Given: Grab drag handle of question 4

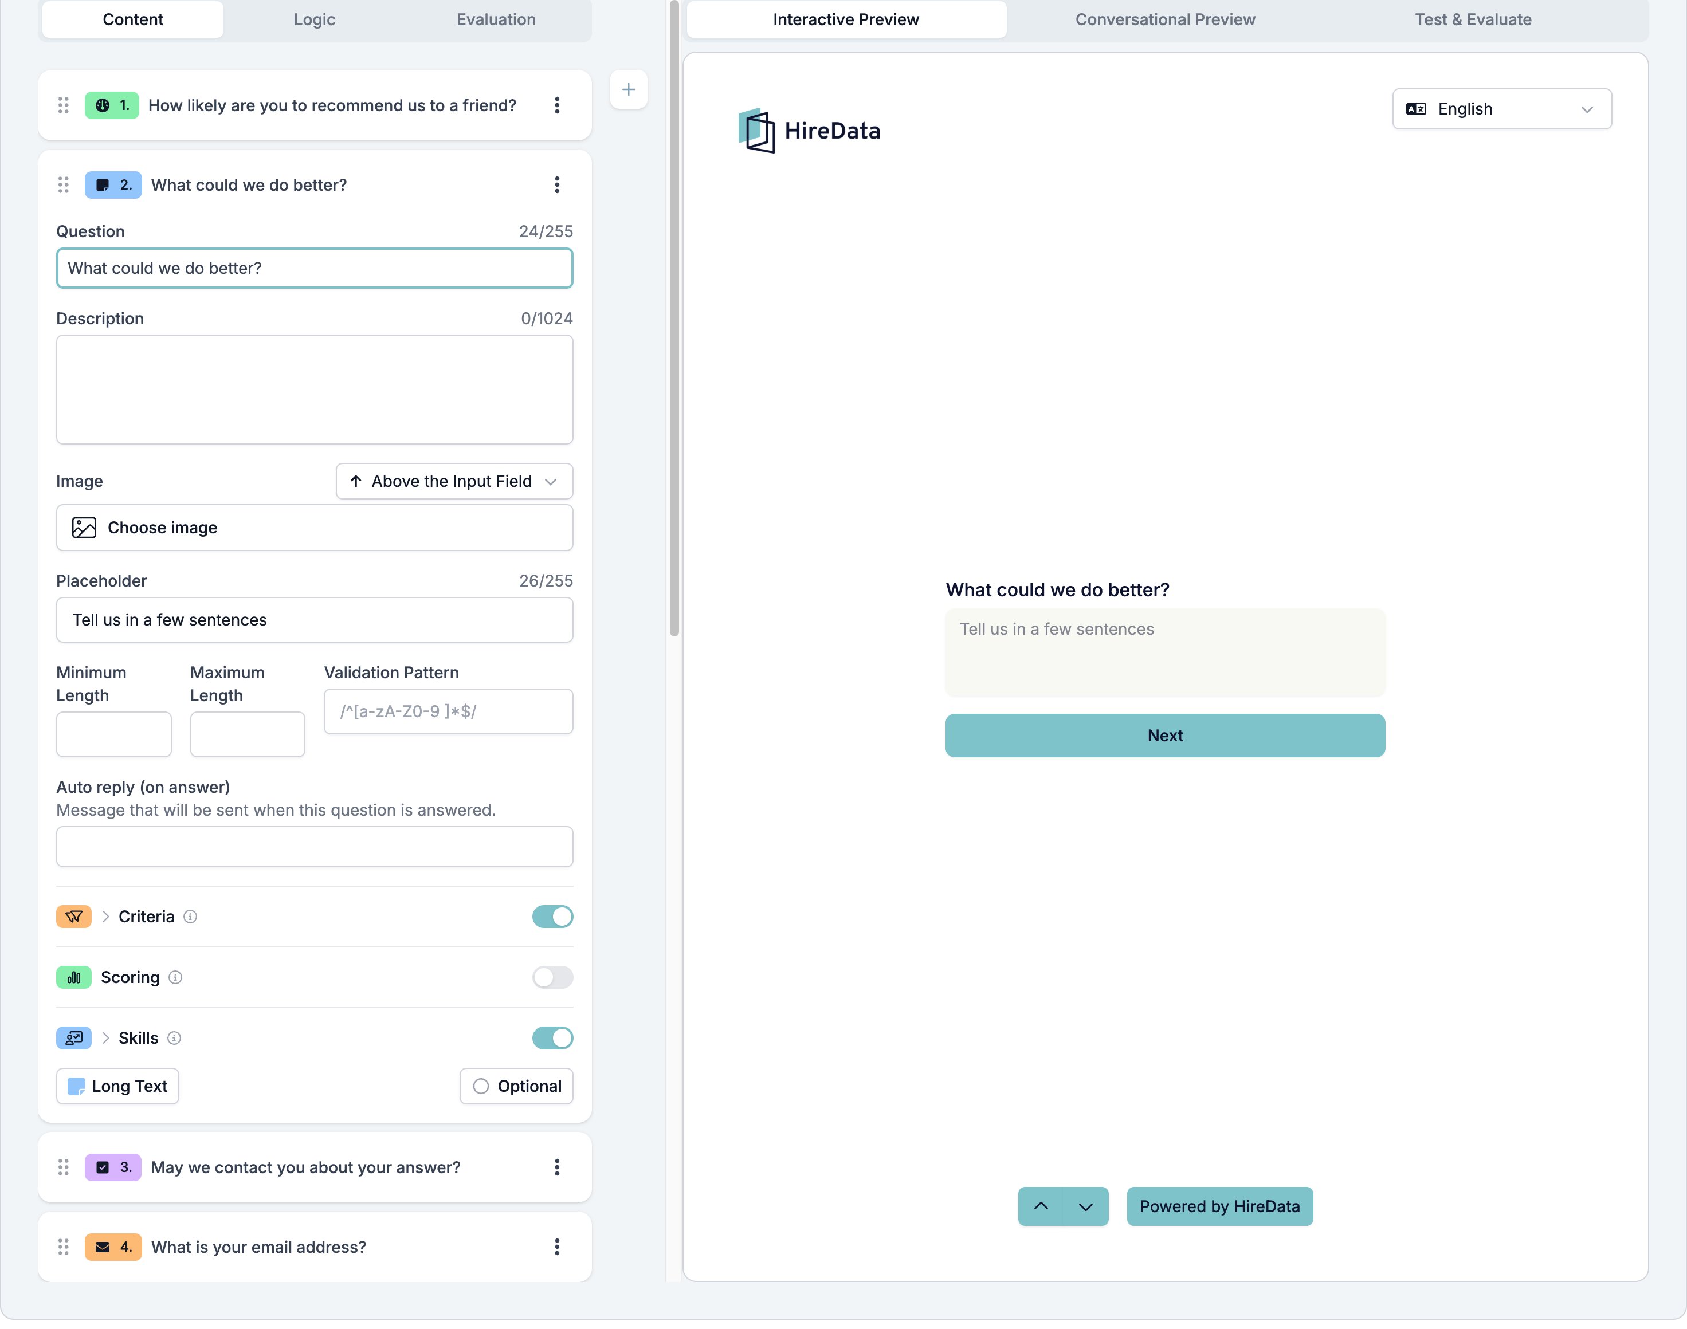Looking at the screenshot, I should pos(63,1247).
